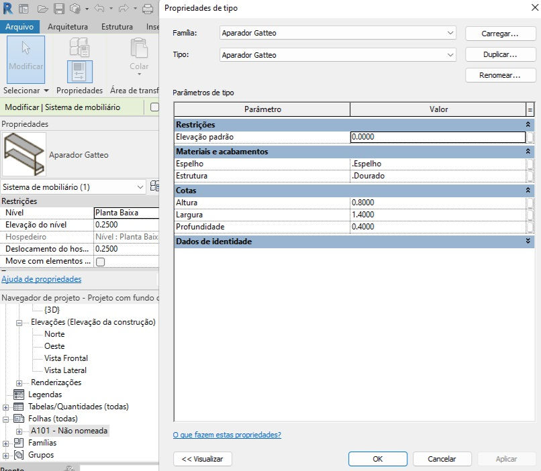Click the equals column button beside Valor
541x471 pixels.
coord(530,109)
